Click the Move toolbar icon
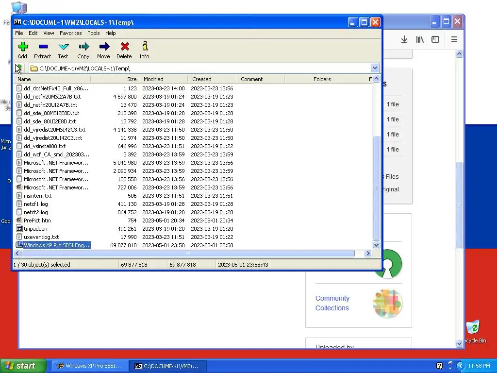The width and height of the screenshot is (497, 373). pos(104,47)
